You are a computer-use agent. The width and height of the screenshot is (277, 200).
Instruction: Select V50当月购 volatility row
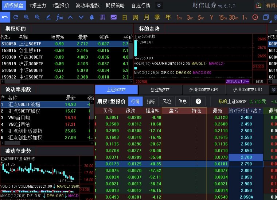click(45, 118)
